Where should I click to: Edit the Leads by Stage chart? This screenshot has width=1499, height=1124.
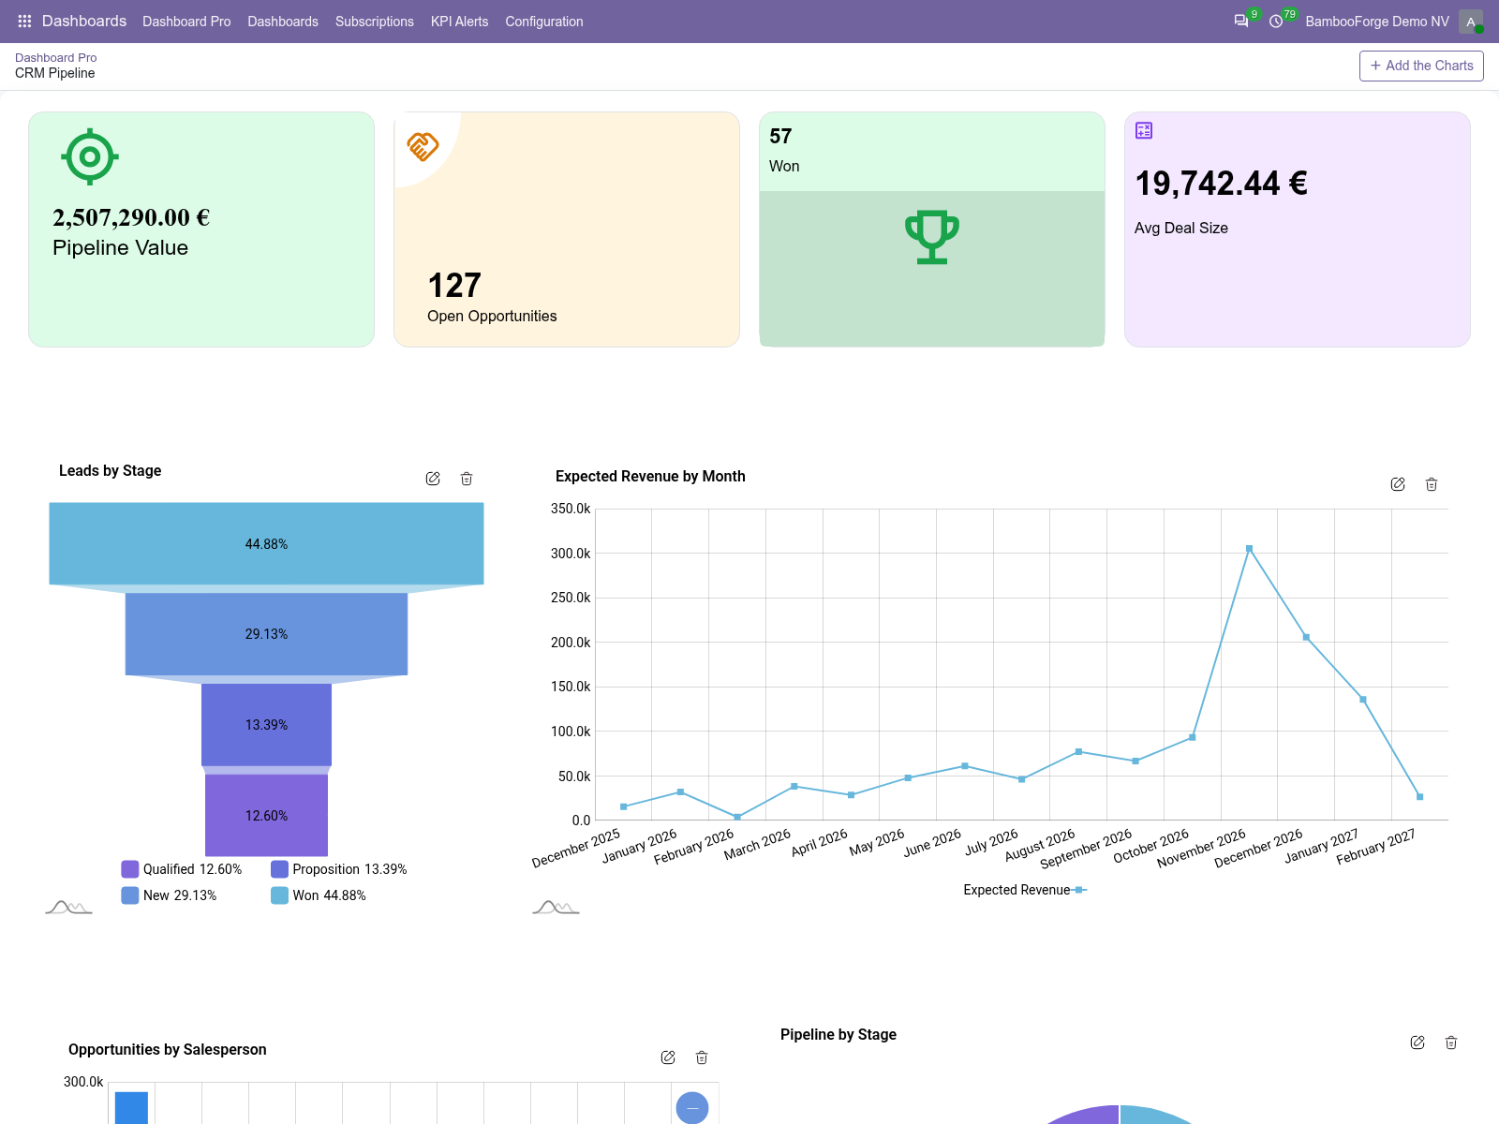(433, 479)
